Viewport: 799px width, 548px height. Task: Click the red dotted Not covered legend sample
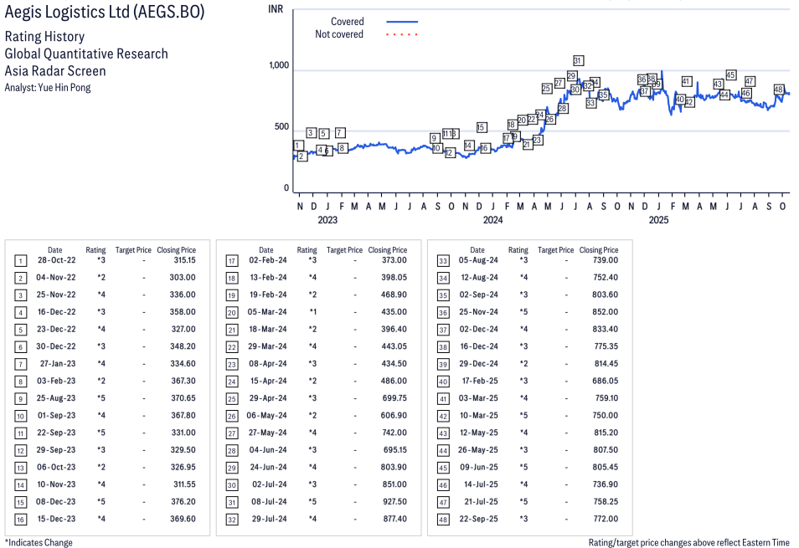(x=402, y=35)
